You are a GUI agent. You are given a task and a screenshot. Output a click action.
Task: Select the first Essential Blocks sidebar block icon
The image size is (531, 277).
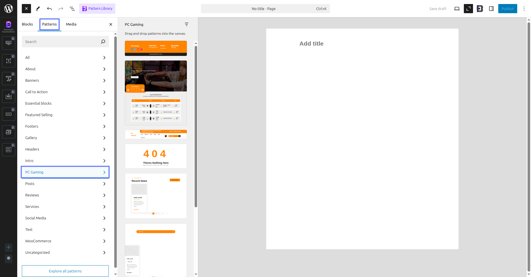coord(9,43)
